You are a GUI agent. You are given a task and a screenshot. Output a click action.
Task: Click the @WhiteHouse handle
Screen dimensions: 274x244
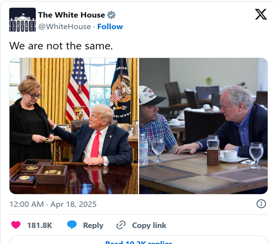point(64,26)
